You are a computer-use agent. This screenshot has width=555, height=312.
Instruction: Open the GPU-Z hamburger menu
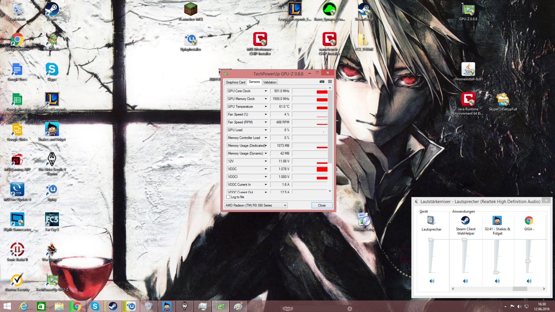click(330, 82)
